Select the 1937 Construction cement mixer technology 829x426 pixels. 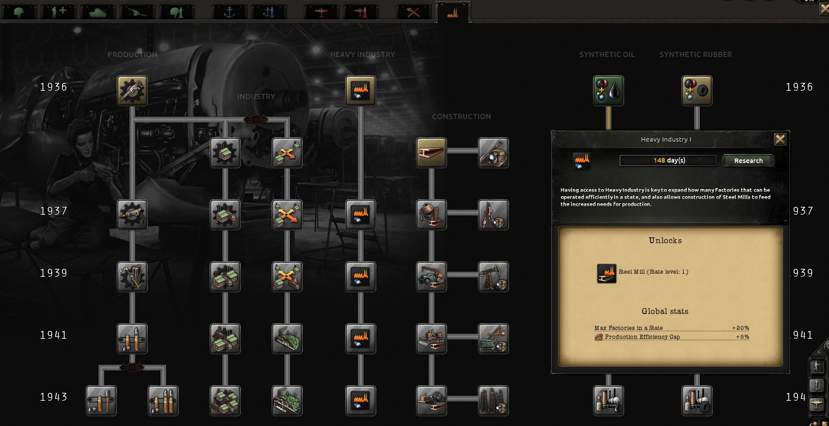click(x=432, y=215)
